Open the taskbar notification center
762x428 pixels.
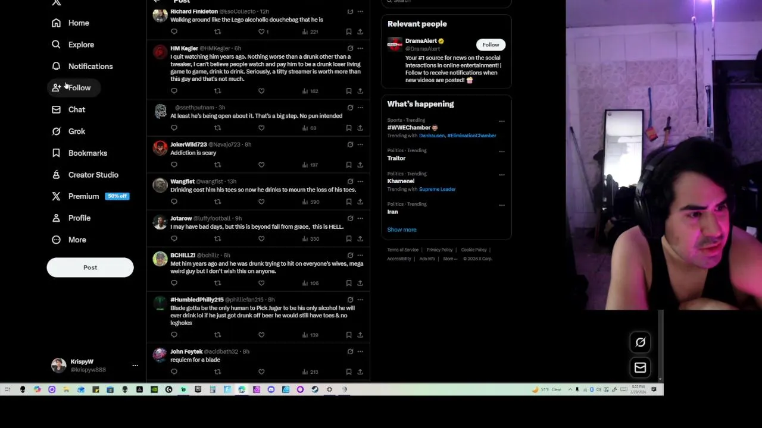(x=654, y=390)
